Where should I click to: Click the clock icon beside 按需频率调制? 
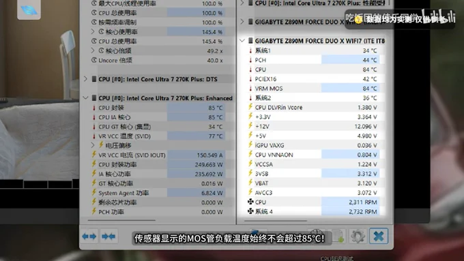pyautogui.click(x=94, y=22)
